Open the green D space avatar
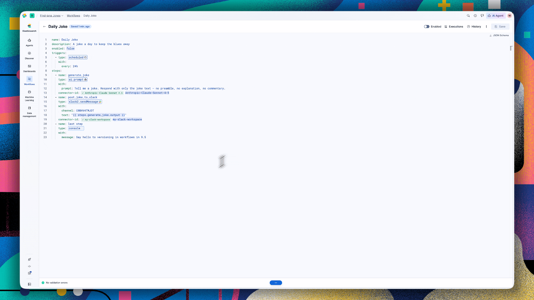This screenshot has height=300, width=534. (32, 16)
